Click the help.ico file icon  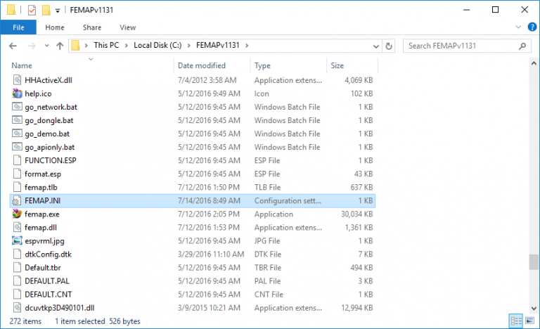[18, 93]
